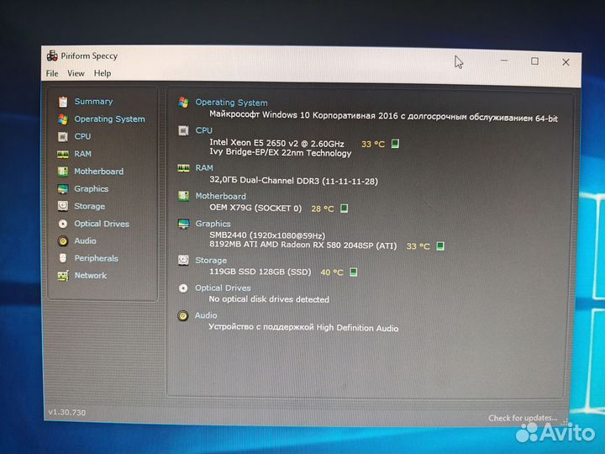Click the speaker icon beside Audio heading in summary
The height and width of the screenshot is (454, 605).
click(x=183, y=316)
